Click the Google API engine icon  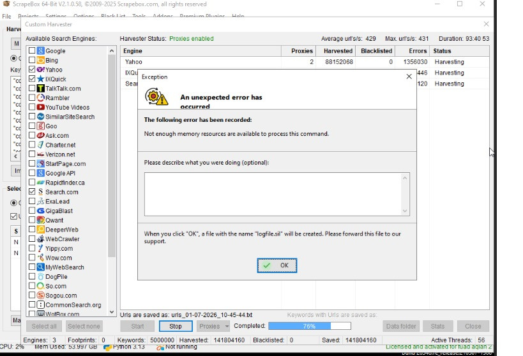point(41,173)
